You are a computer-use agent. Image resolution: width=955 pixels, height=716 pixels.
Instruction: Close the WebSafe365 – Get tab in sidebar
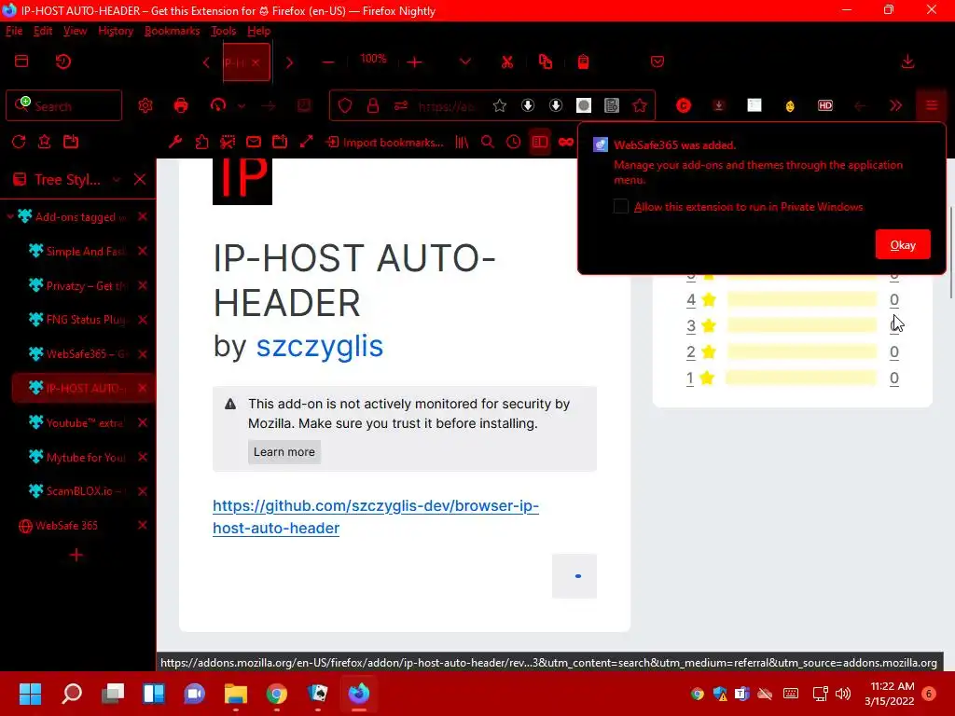[x=143, y=354]
